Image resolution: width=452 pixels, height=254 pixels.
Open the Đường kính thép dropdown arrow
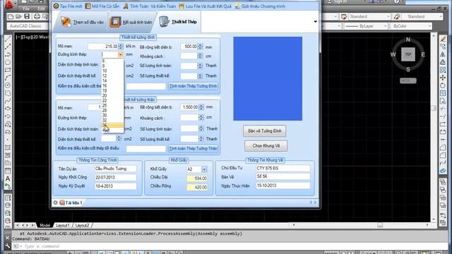(120, 54)
